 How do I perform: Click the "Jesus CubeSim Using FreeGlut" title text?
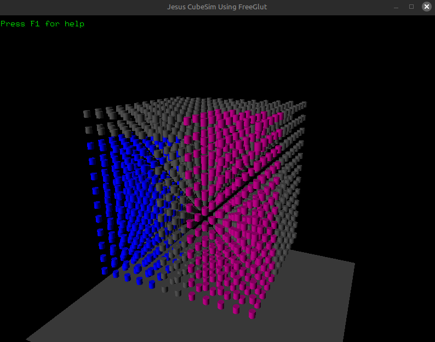click(x=217, y=7)
